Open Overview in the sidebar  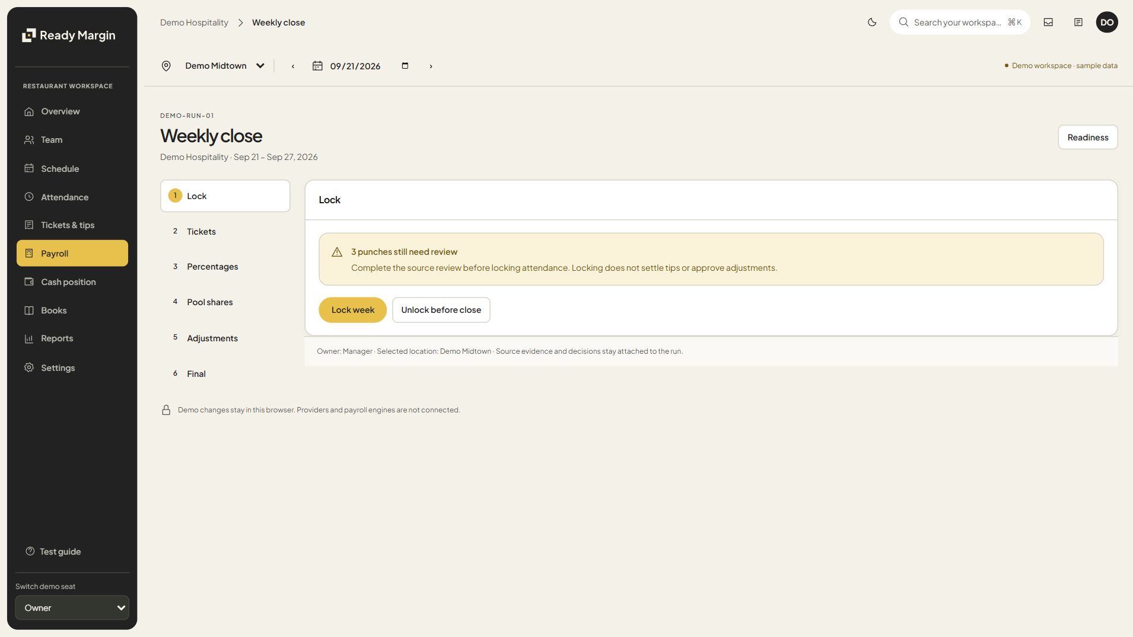(72, 111)
